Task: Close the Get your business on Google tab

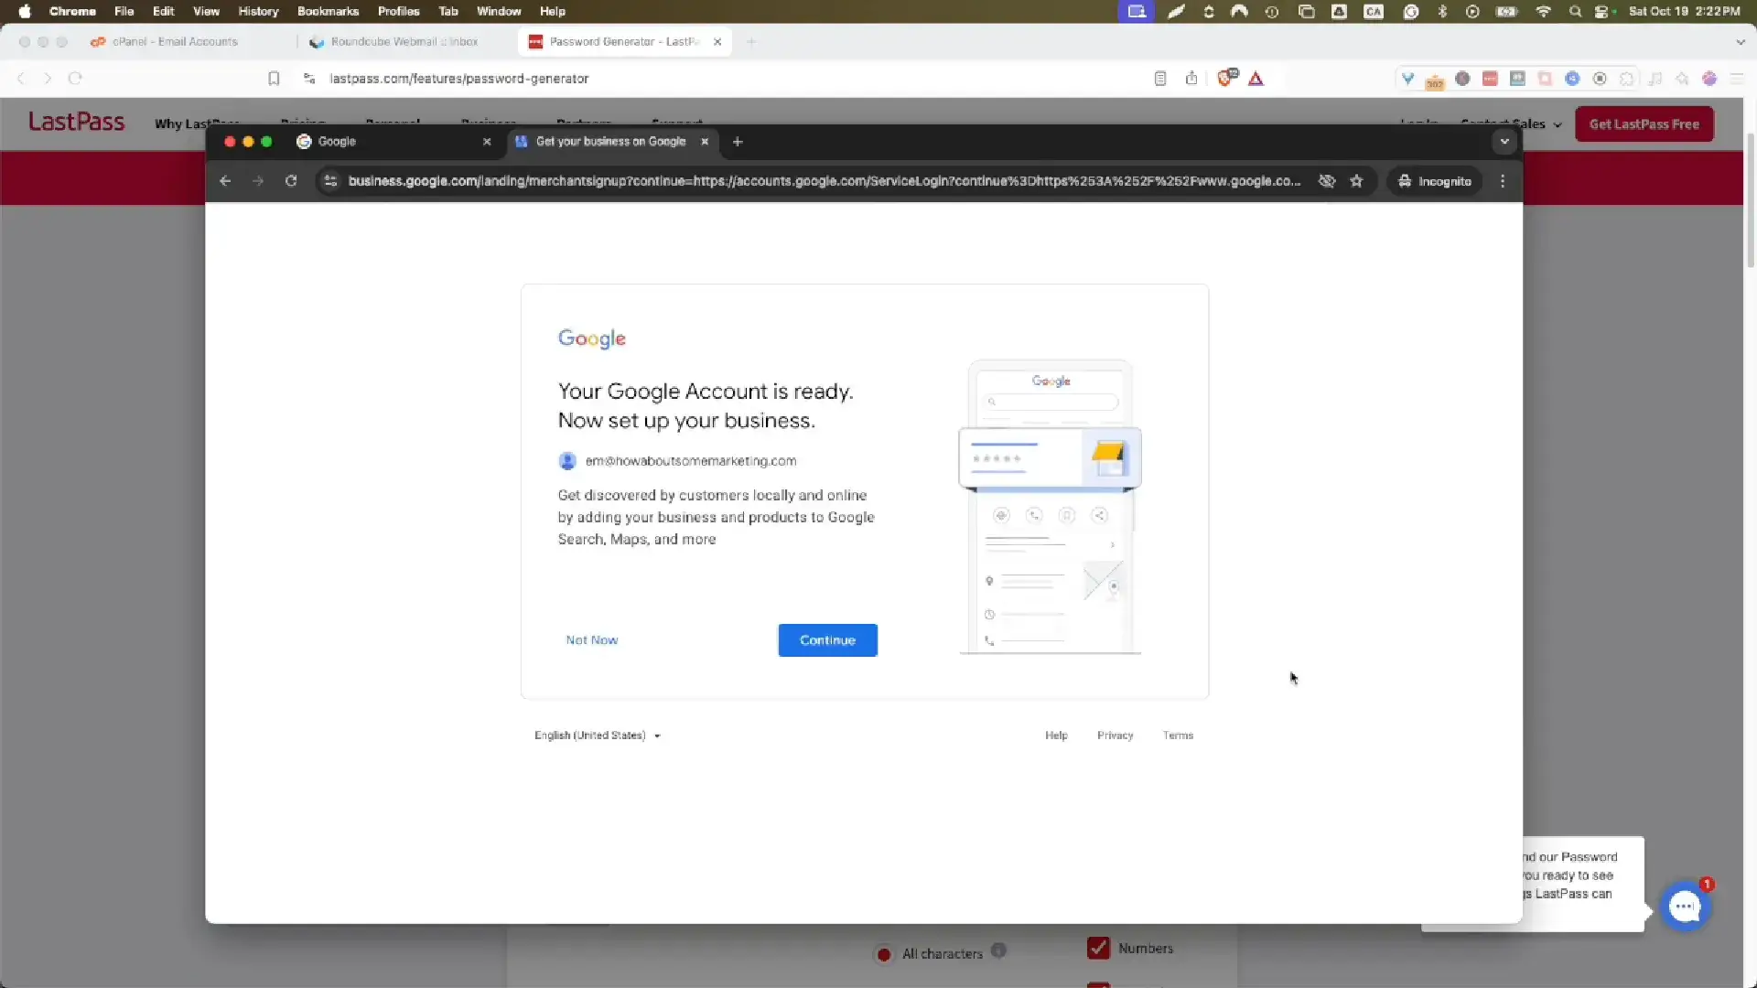Action: pyautogui.click(x=705, y=142)
